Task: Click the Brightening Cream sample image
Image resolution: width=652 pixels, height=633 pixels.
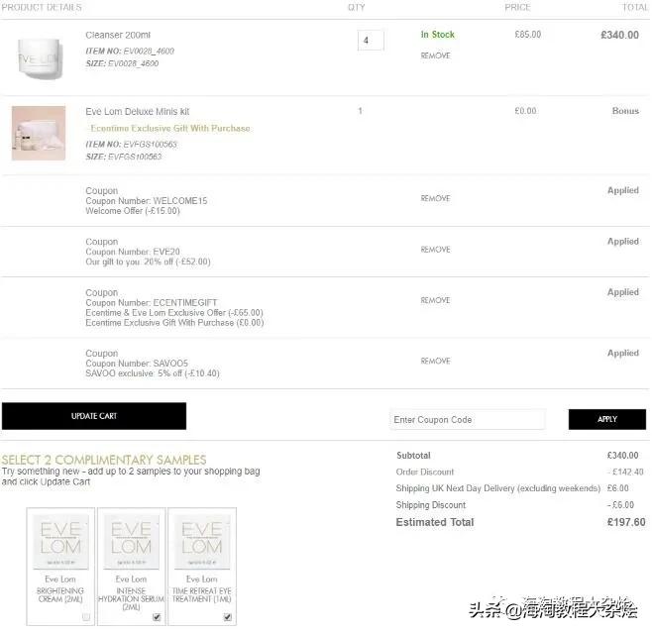Action: (x=60, y=542)
